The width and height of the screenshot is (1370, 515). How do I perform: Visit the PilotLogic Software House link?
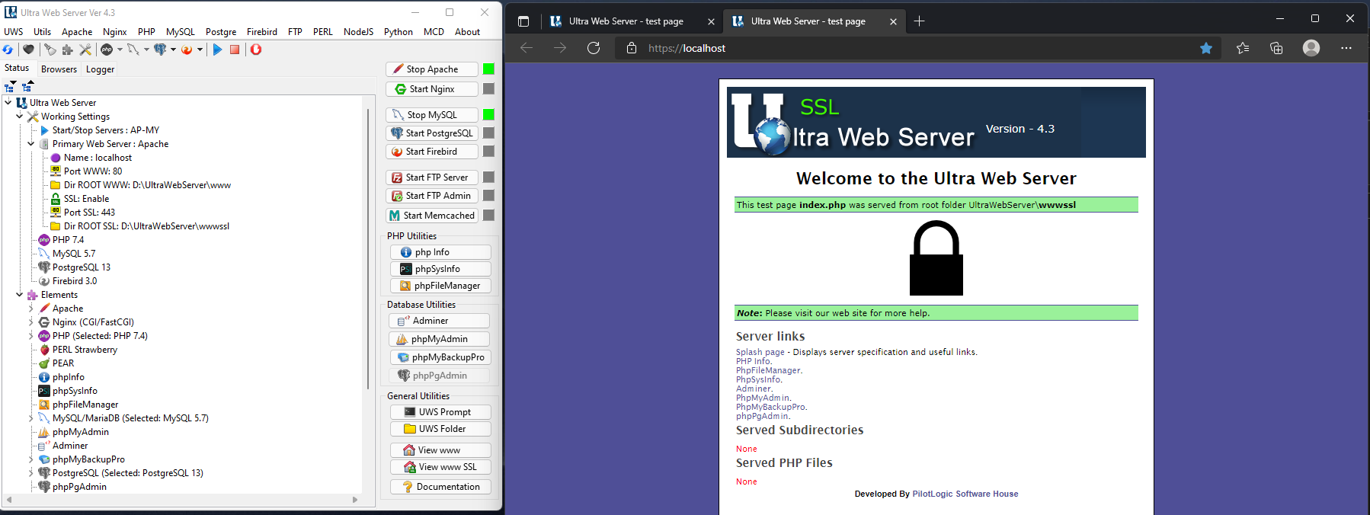coord(965,494)
